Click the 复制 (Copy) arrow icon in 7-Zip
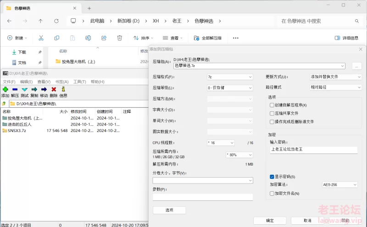 [34, 89]
